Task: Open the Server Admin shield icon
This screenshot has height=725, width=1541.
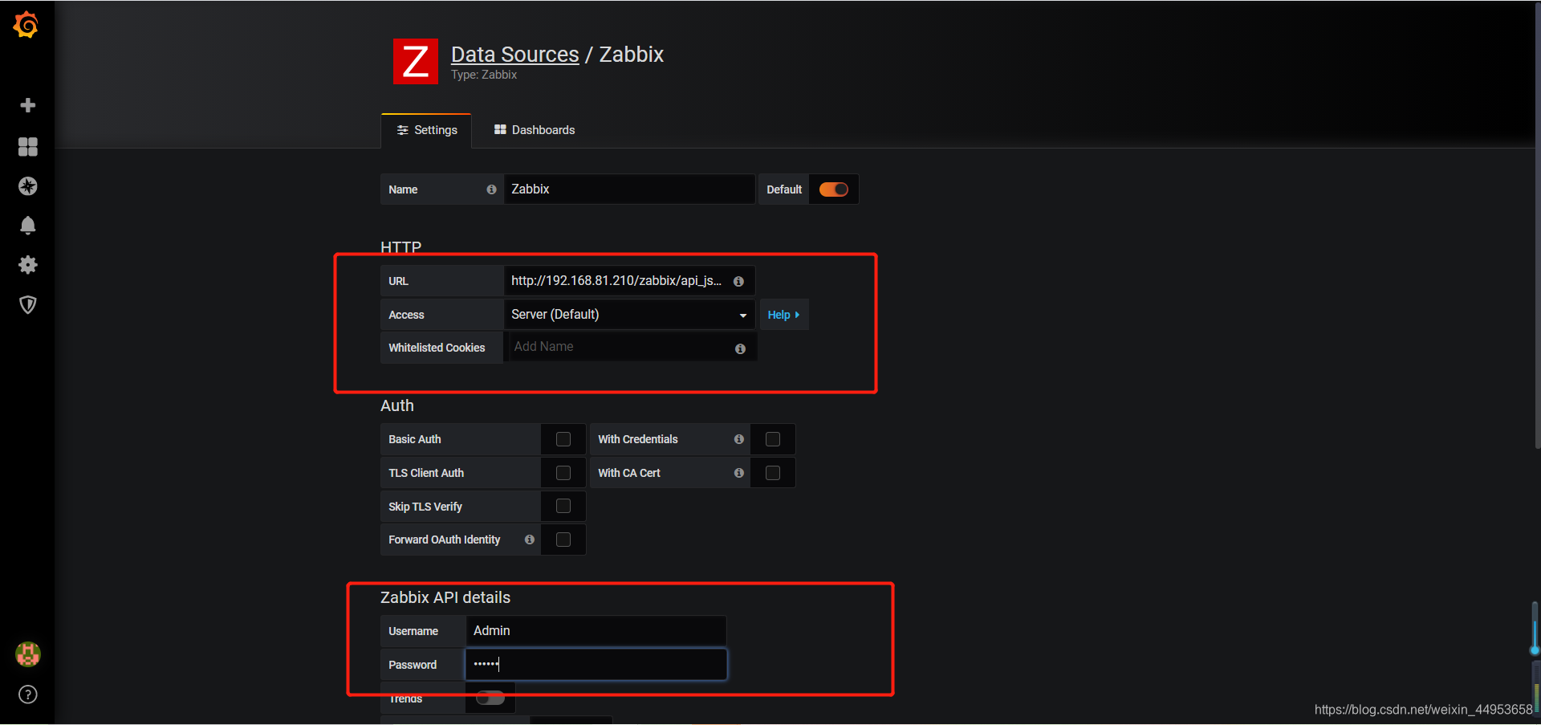Action: [x=28, y=304]
